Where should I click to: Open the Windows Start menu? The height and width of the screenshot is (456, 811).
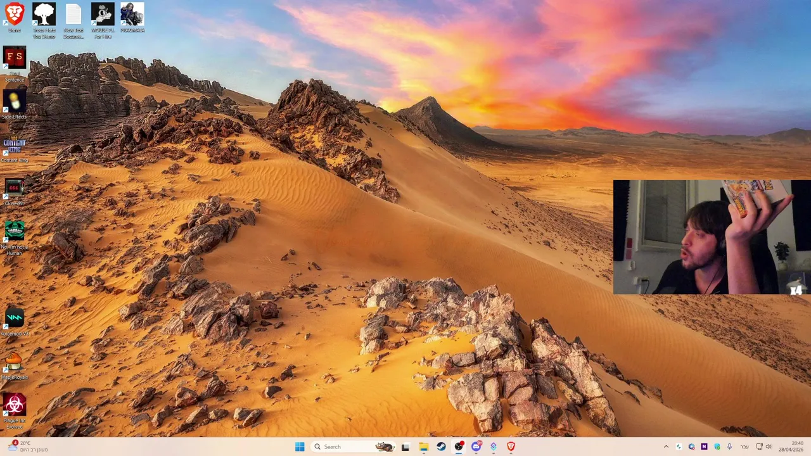tap(300, 446)
